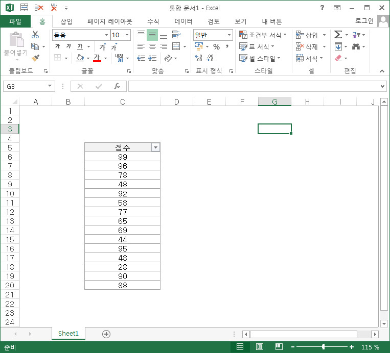Toggle middle align (highlighted)

[x=152, y=35]
